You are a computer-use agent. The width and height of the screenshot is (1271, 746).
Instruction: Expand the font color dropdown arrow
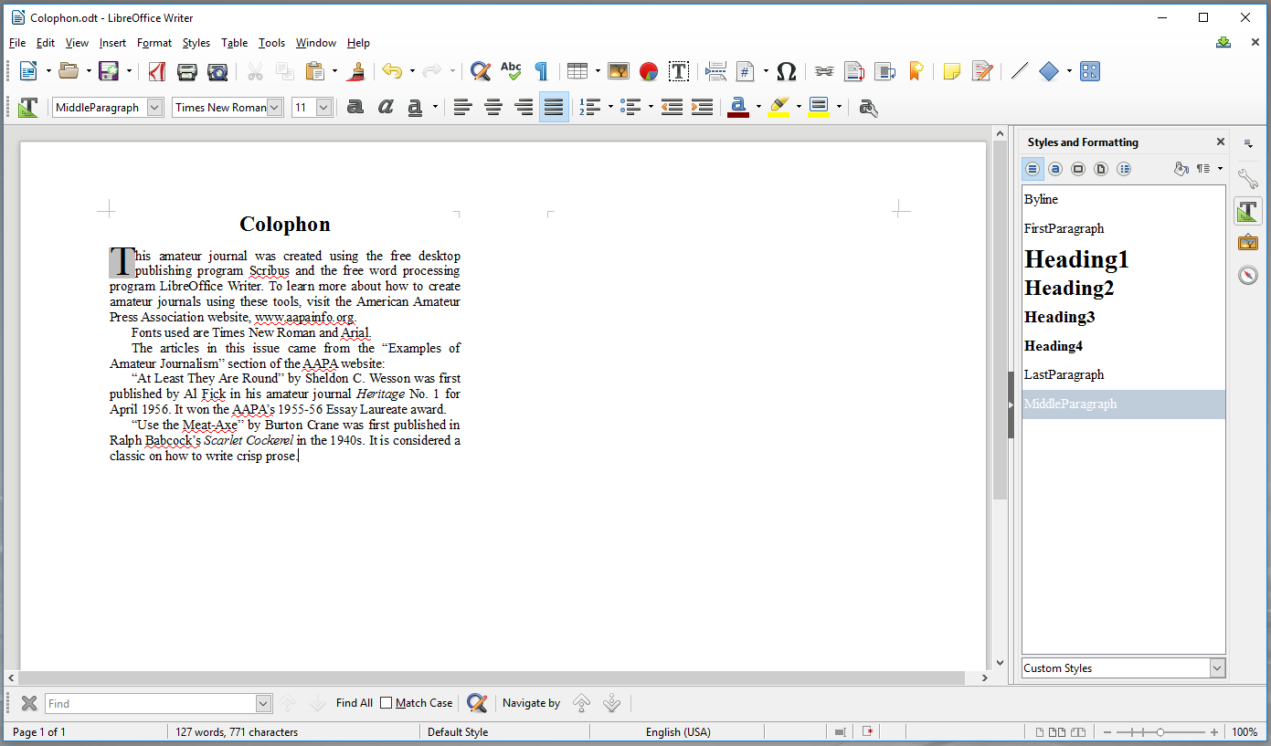coord(758,108)
